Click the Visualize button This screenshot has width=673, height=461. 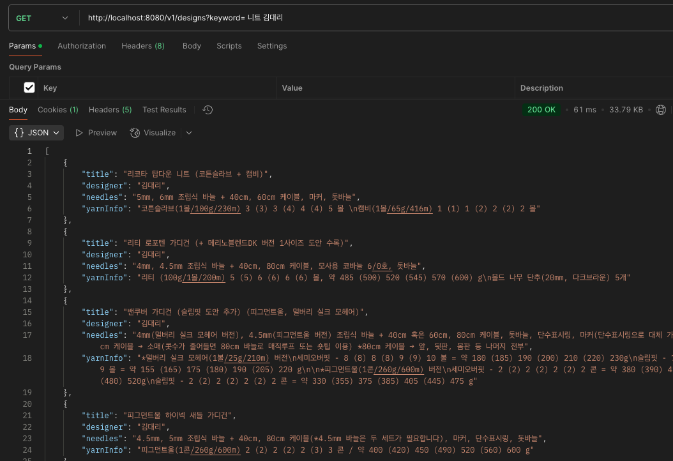[153, 133]
